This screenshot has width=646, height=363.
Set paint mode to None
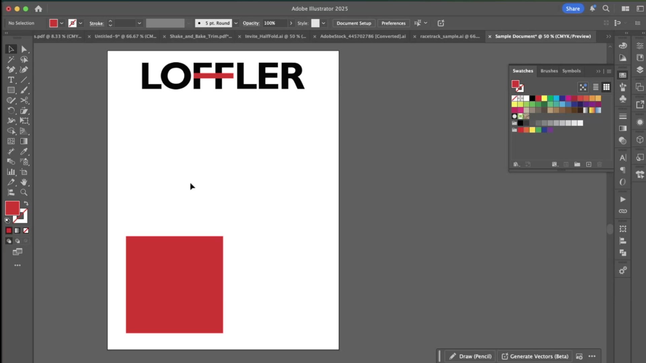coord(26,231)
